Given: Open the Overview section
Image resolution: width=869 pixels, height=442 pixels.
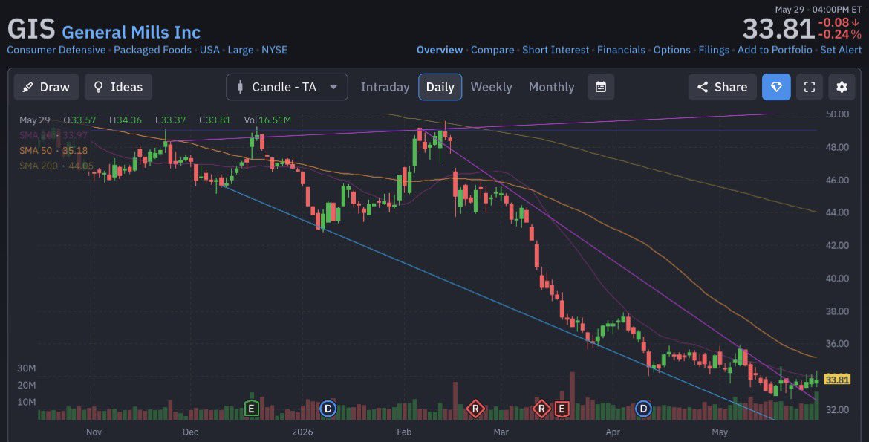Looking at the screenshot, I should [440, 50].
